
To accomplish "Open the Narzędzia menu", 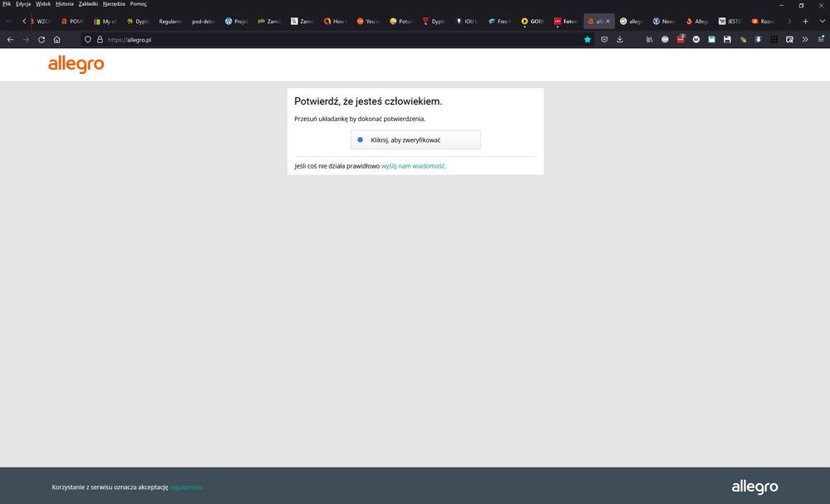I will click(x=114, y=3).
